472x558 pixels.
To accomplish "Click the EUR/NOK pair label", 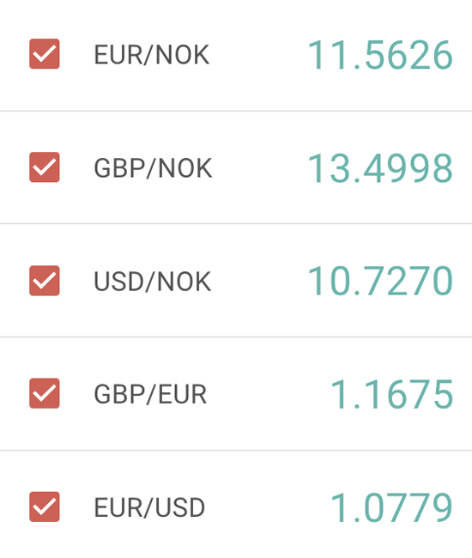I will coord(152,55).
